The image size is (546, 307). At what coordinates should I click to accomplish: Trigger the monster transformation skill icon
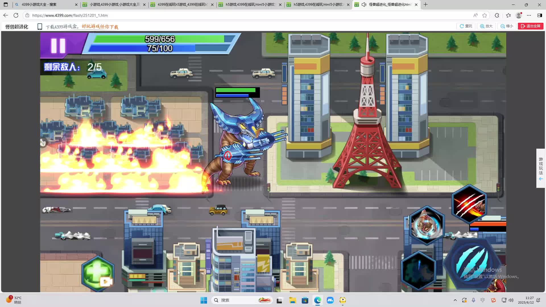[x=426, y=225]
